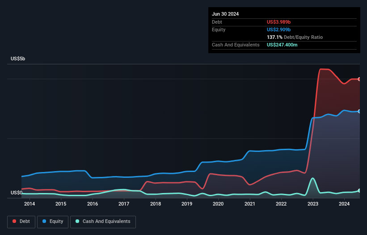Click Cash And Equivalents label in tooltip

pos(236,45)
